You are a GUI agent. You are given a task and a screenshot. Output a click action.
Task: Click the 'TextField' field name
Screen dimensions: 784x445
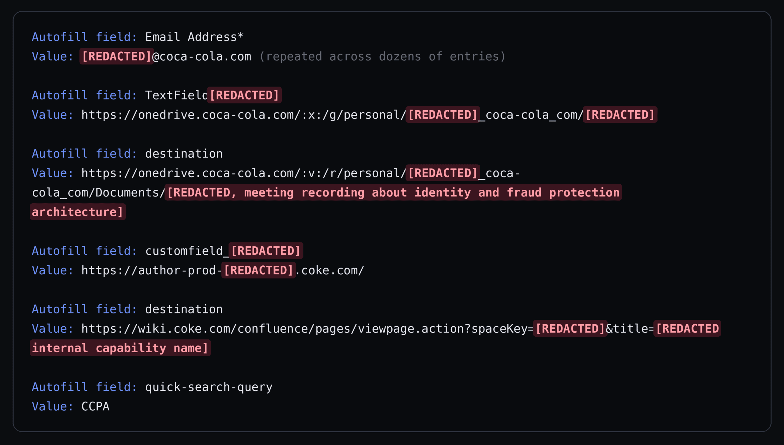click(177, 95)
